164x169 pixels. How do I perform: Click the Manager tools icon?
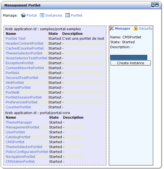coord(112,29)
